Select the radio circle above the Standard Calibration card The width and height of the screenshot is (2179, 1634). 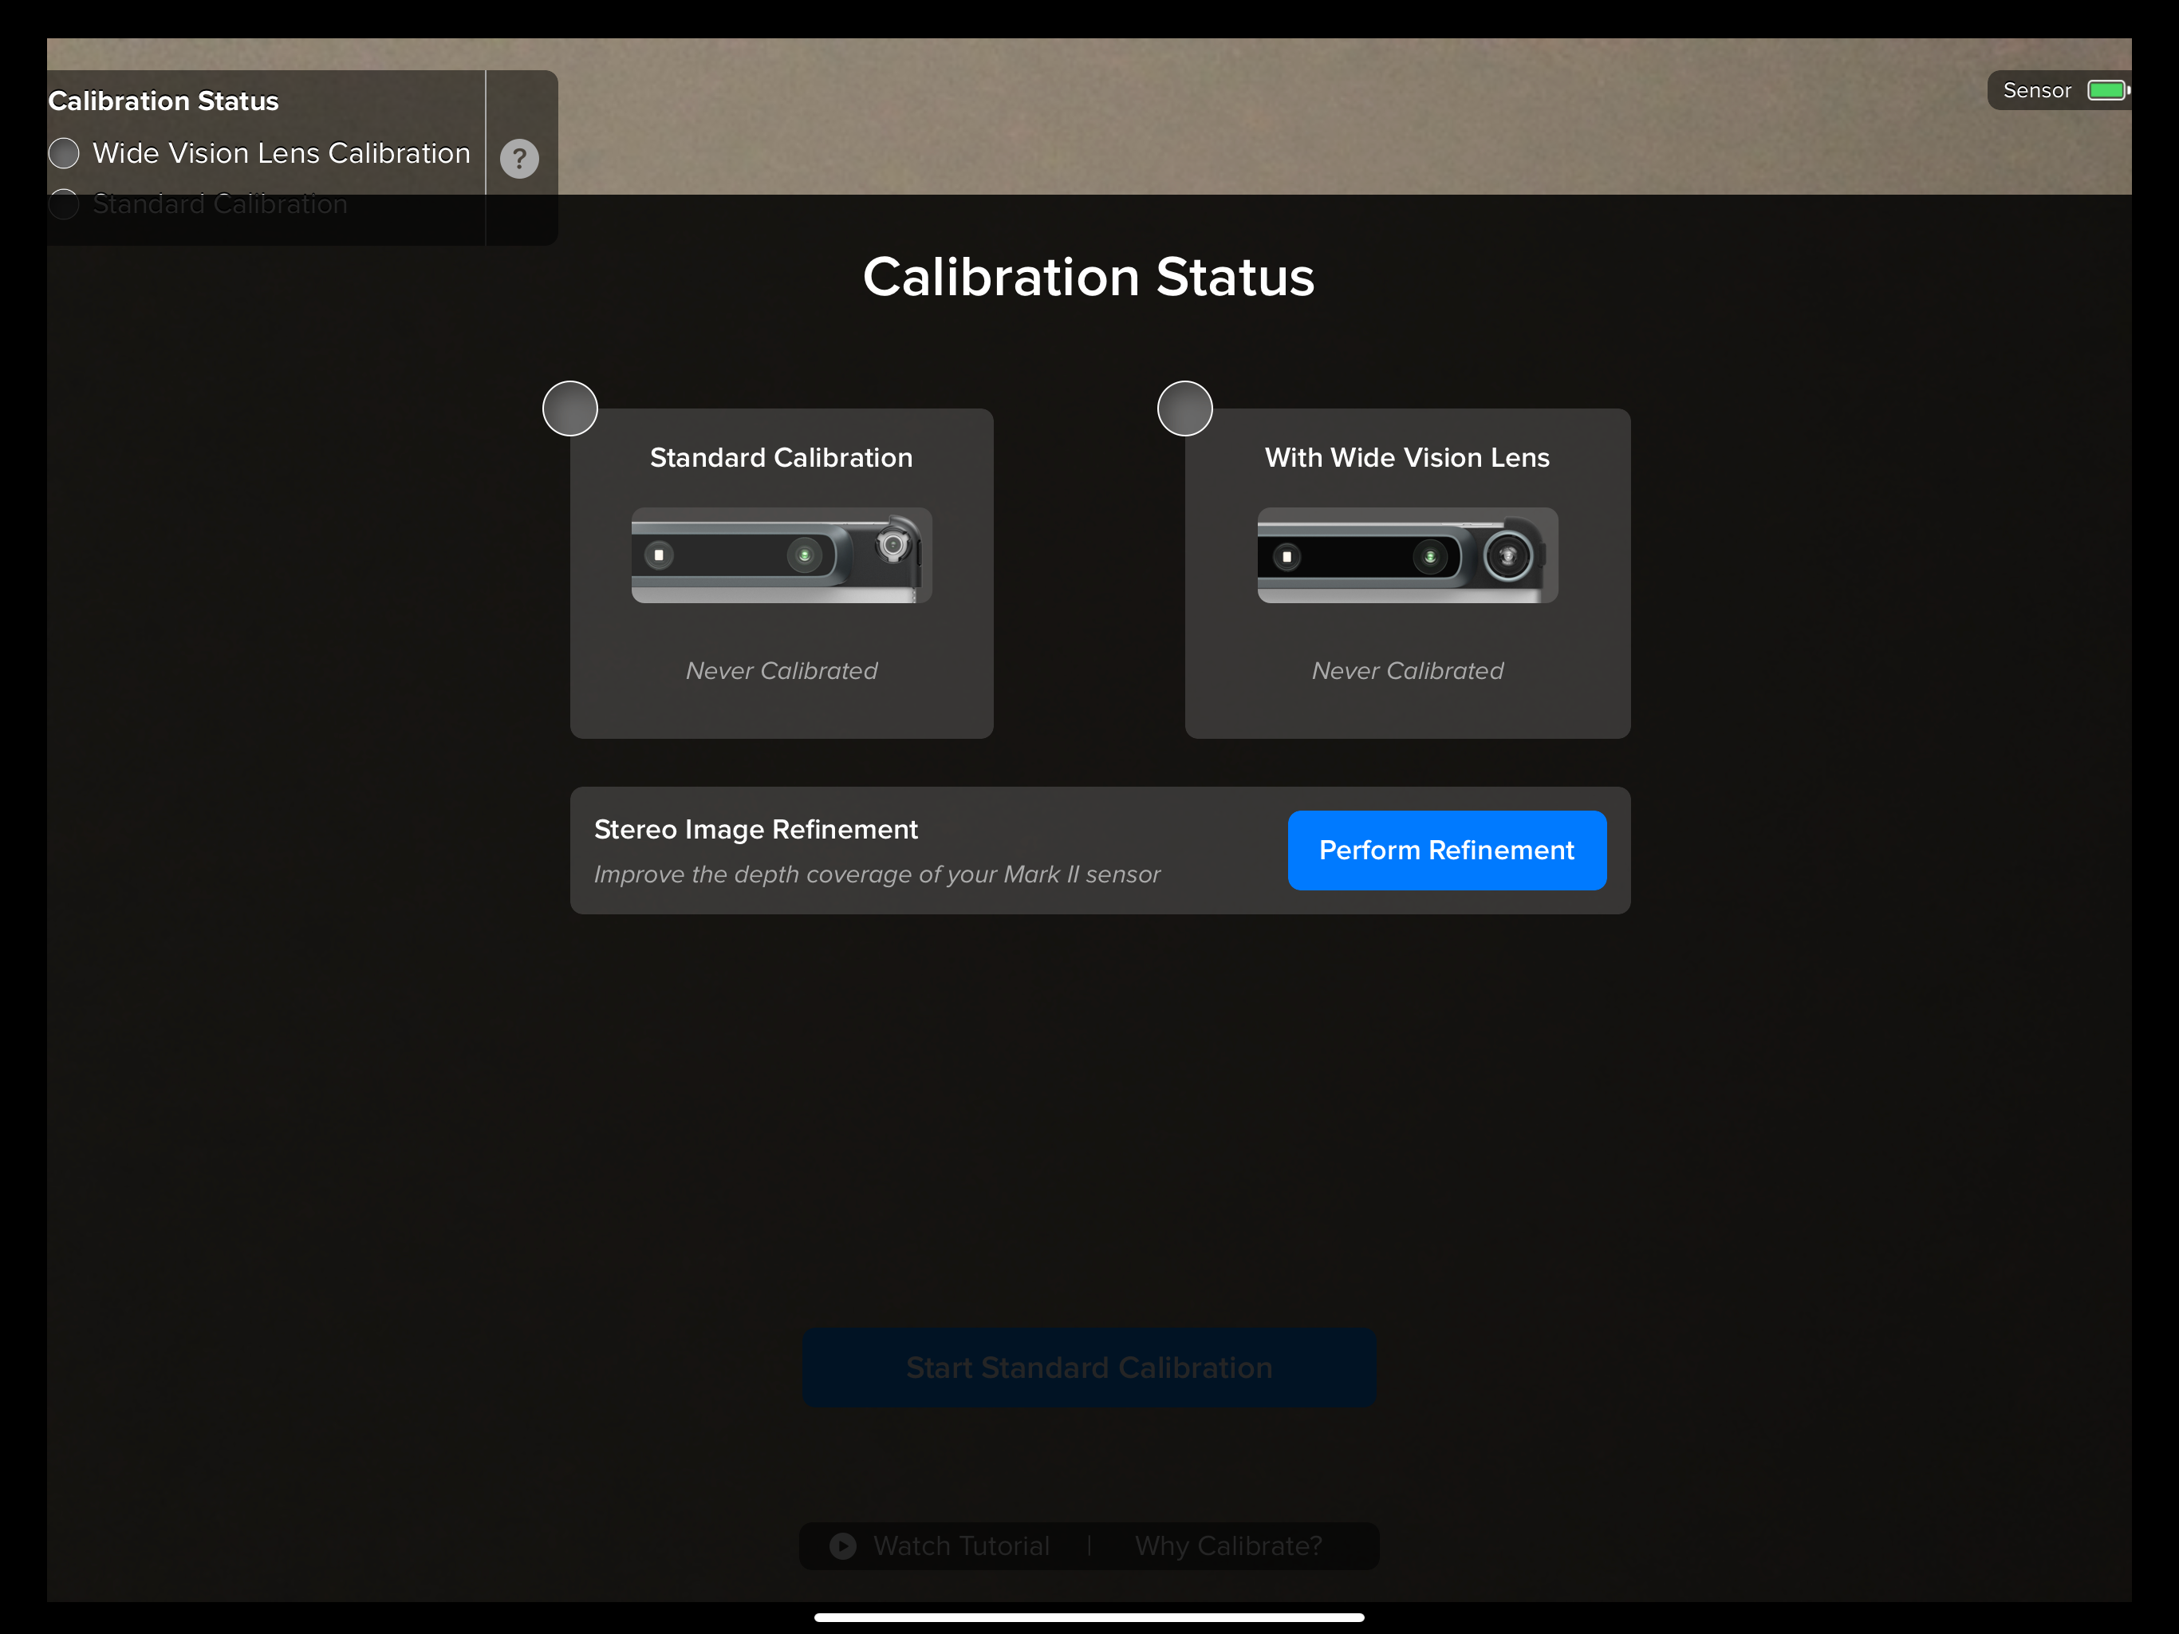[x=569, y=407]
